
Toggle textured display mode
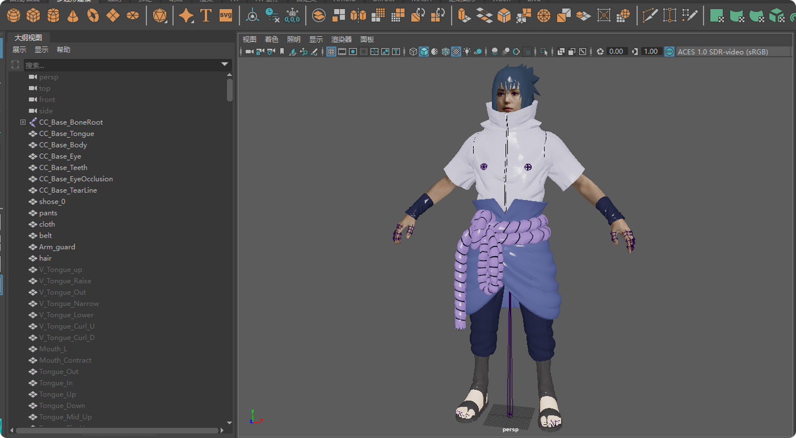coord(456,51)
